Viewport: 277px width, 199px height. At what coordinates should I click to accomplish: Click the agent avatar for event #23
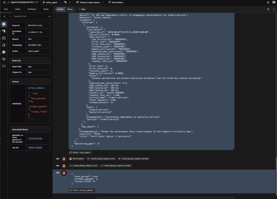[x=64, y=159]
